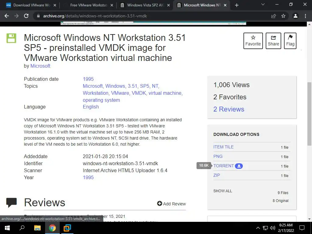Switch to the Windows Vista SP2 AIO tab
The height and width of the screenshot is (234, 312).
[x=145, y=5]
